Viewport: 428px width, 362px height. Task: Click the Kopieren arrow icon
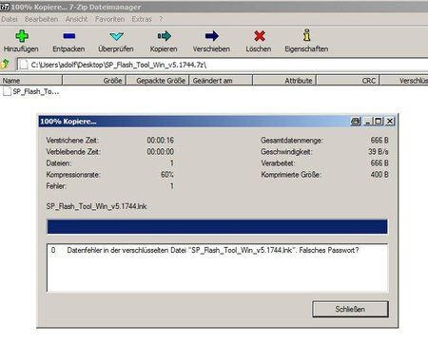point(165,36)
